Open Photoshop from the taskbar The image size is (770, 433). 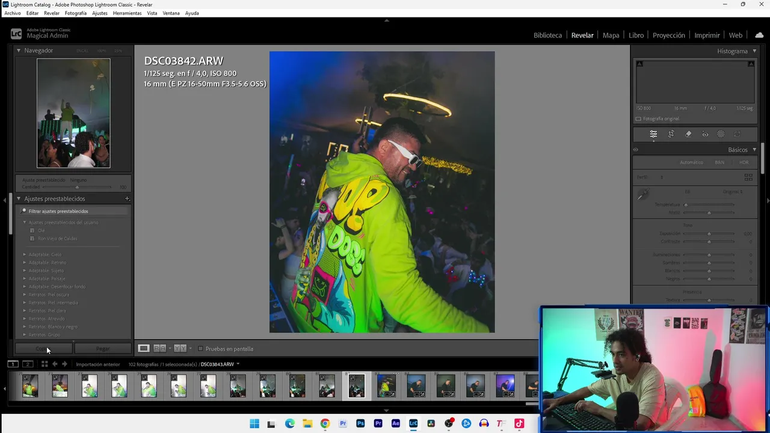pyautogui.click(x=360, y=423)
